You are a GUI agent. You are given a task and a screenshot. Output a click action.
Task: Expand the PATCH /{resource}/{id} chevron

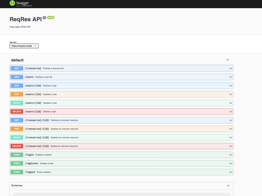tap(231, 137)
